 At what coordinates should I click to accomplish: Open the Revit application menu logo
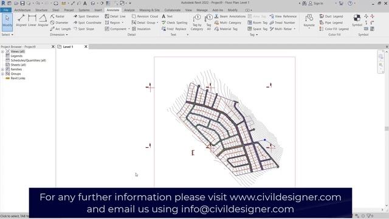pos(3,3)
